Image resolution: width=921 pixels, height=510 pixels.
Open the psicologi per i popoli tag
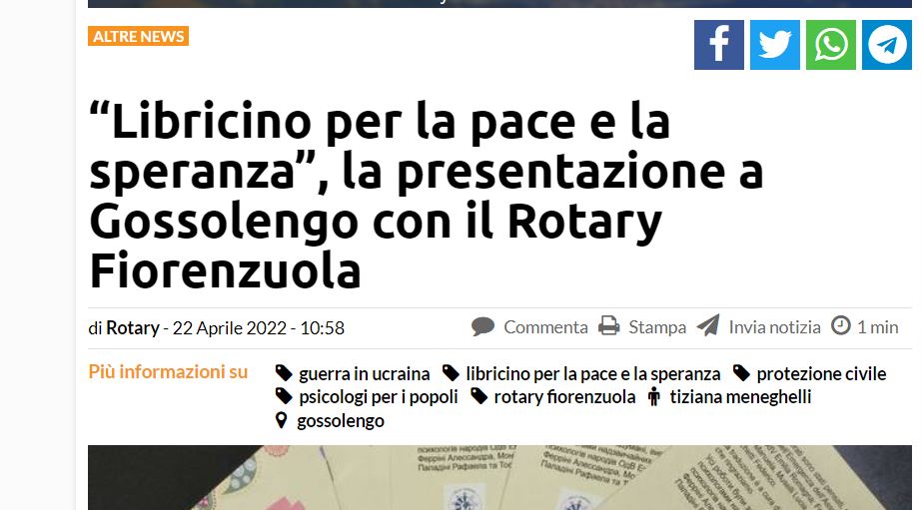coord(379,397)
